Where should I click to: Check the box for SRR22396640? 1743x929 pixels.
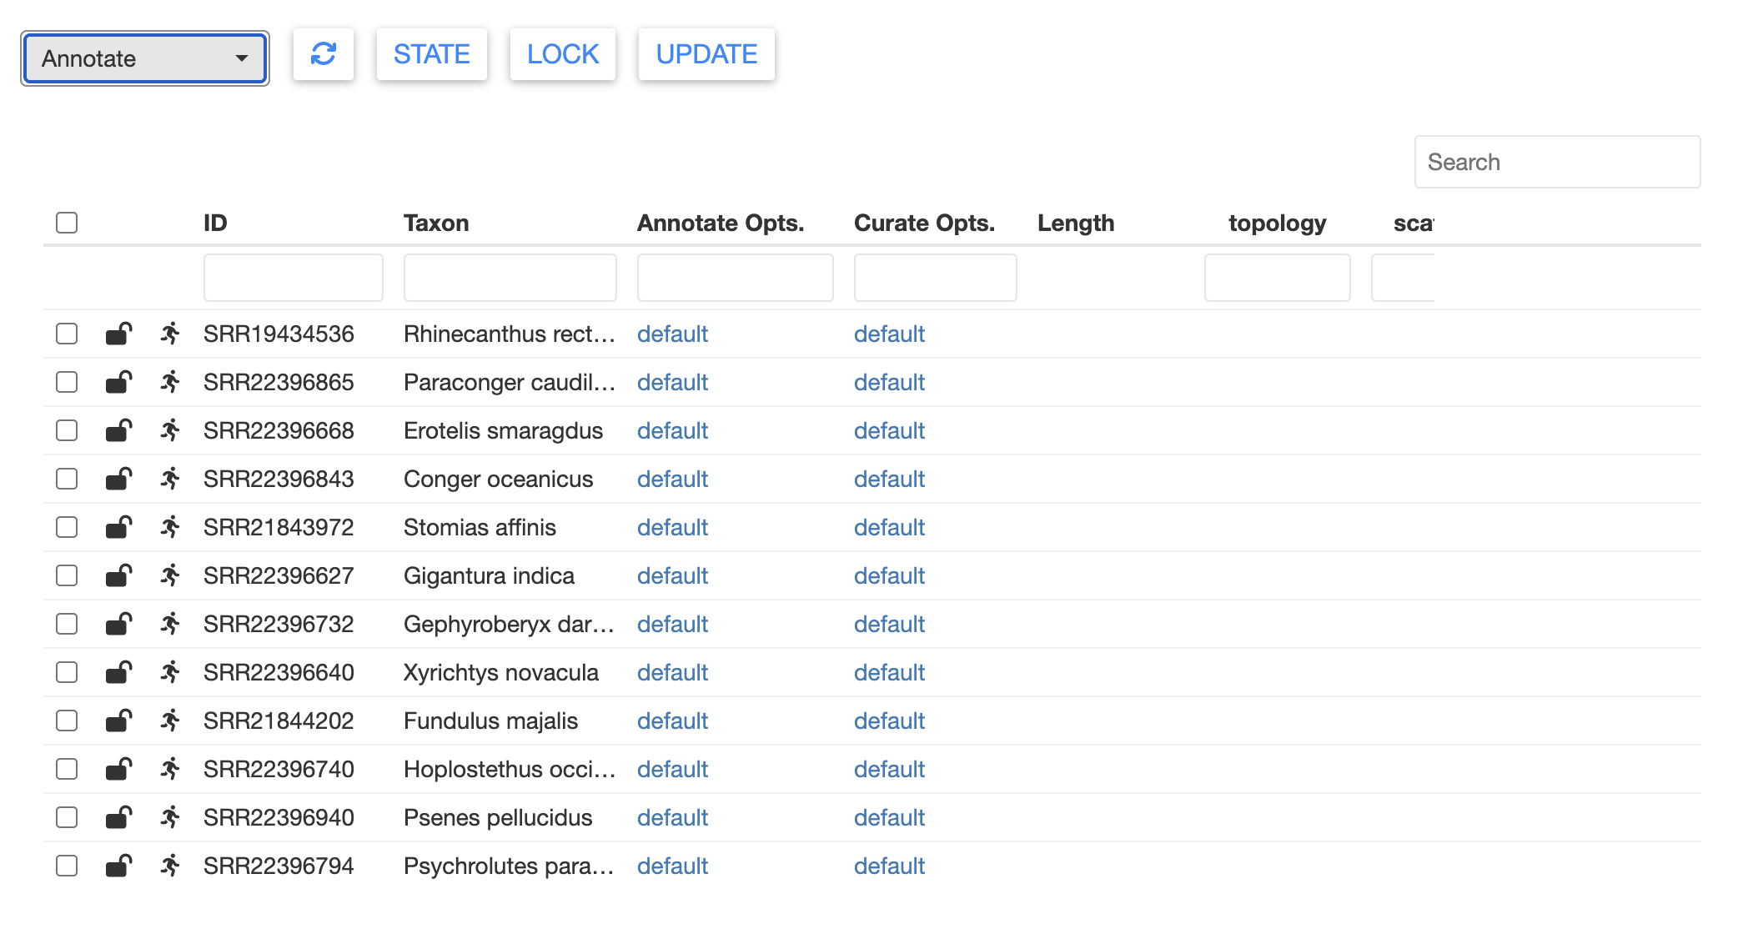[67, 672]
